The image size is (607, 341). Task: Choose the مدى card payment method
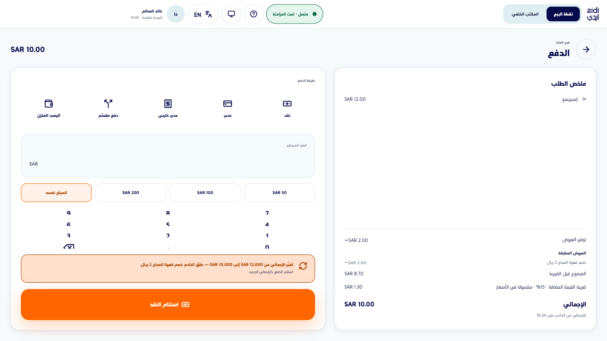pyautogui.click(x=228, y=108)
